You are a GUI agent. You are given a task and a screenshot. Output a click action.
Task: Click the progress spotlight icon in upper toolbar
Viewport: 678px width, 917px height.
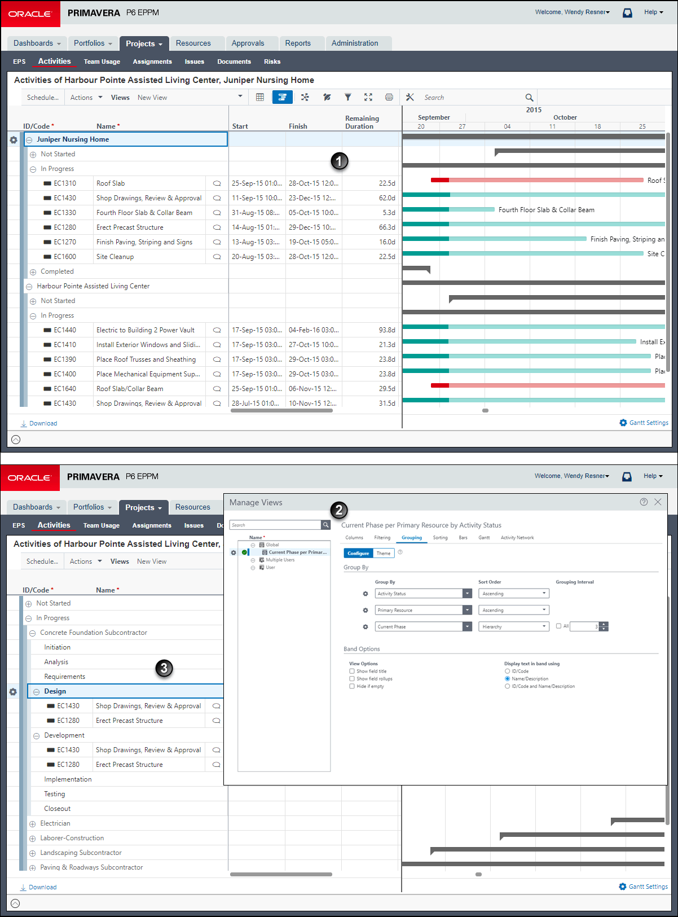click(x=327, y=97)
